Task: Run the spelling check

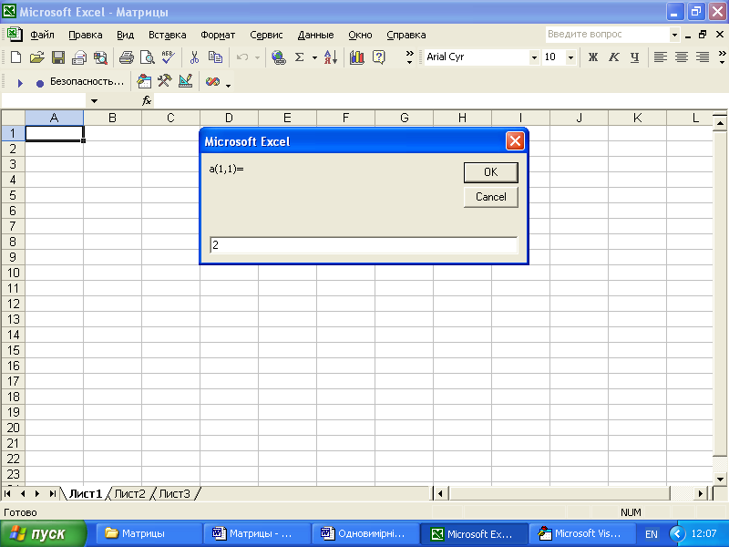Action: click(x=169, y=57)
